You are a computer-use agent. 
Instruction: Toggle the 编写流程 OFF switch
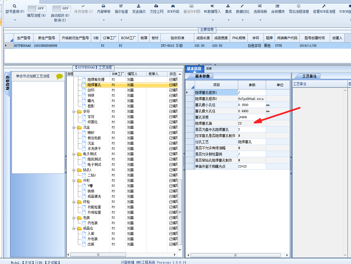tap(37, 9)
